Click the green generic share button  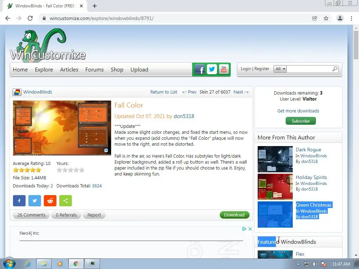(x=66, y=201)
